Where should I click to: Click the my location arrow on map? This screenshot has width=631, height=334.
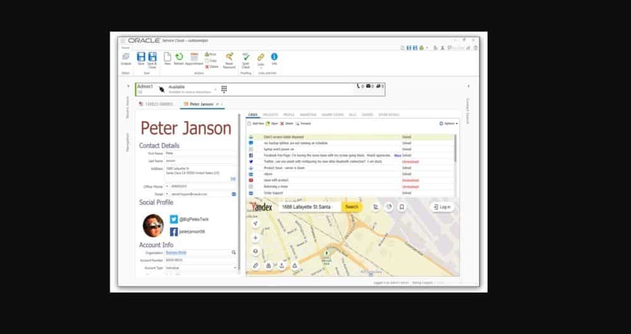pos(255,224)
